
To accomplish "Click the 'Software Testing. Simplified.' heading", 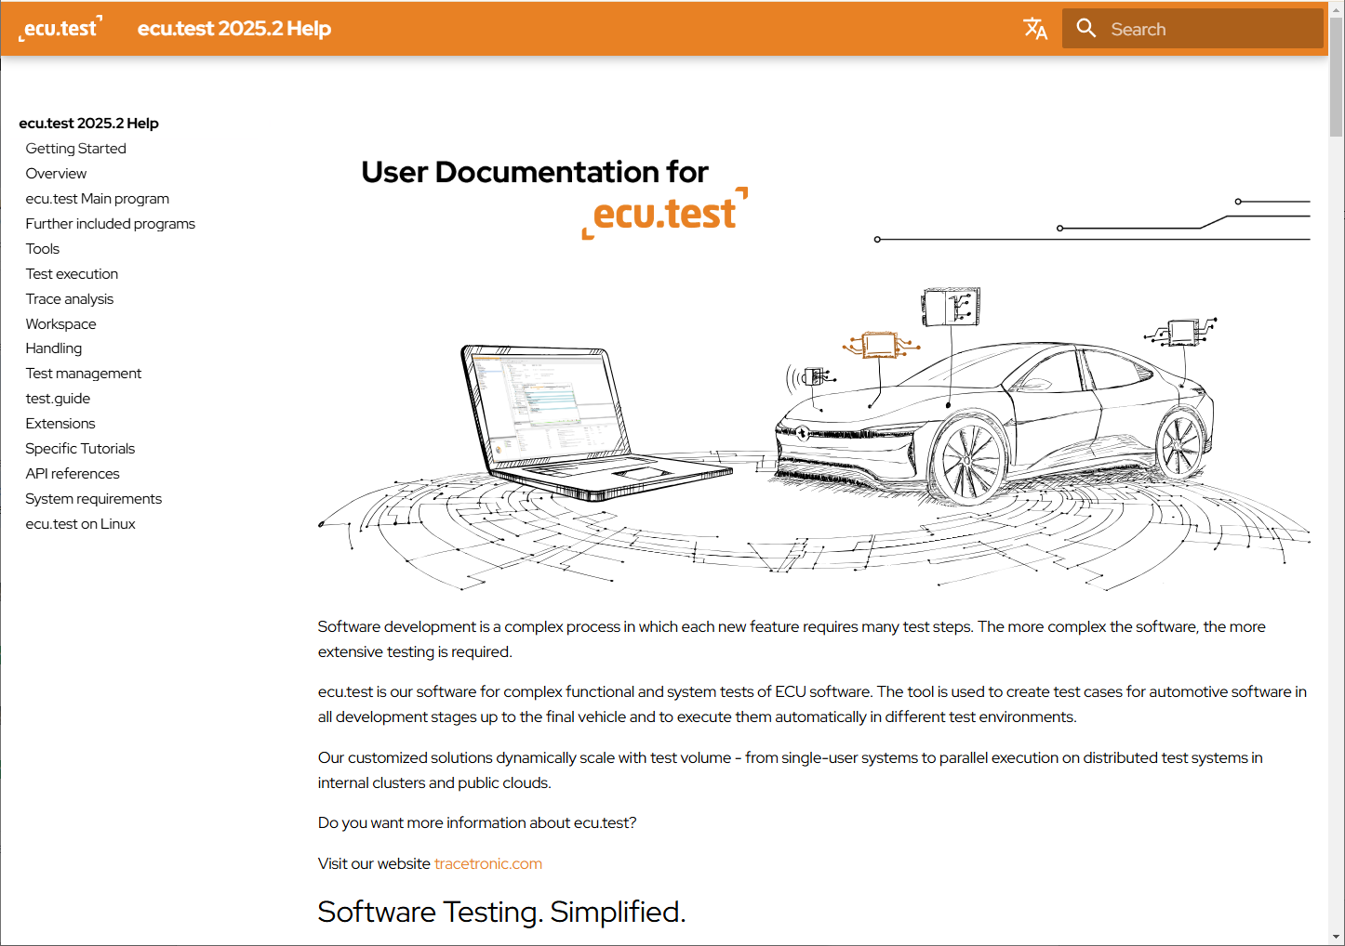I will pos(501,912).
